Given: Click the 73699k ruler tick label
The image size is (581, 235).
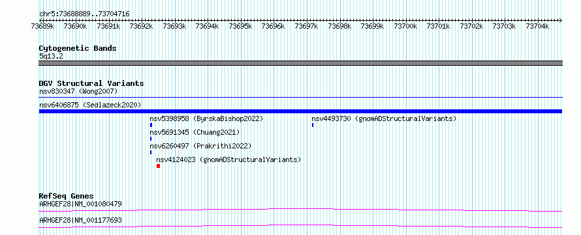Looking at the screenshot, I should click(x=372, y=26).
